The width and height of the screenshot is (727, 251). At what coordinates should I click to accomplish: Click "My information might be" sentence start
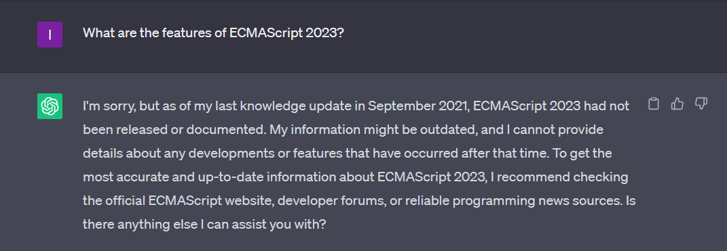click(322, 131)
